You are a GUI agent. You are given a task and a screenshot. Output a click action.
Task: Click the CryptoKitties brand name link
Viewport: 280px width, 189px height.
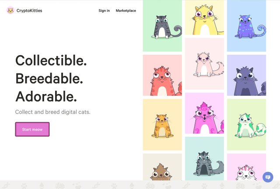pyautogui.click(x=29, y=10)
